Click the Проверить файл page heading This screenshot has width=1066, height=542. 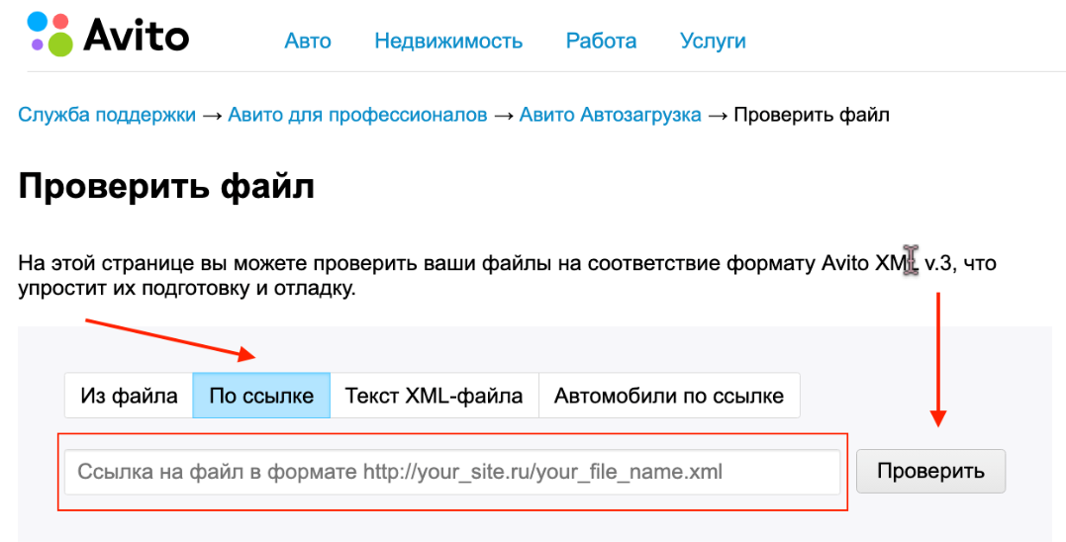pos(166,186)
